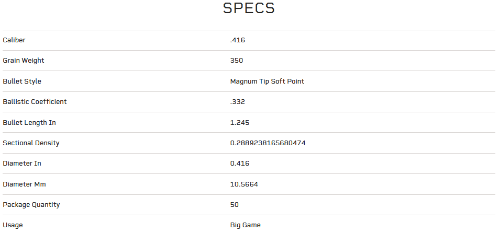Viewport: 499px width, 233px height.
Task: Select the 10.5664 diameter value
Action: tap(244, 184)
